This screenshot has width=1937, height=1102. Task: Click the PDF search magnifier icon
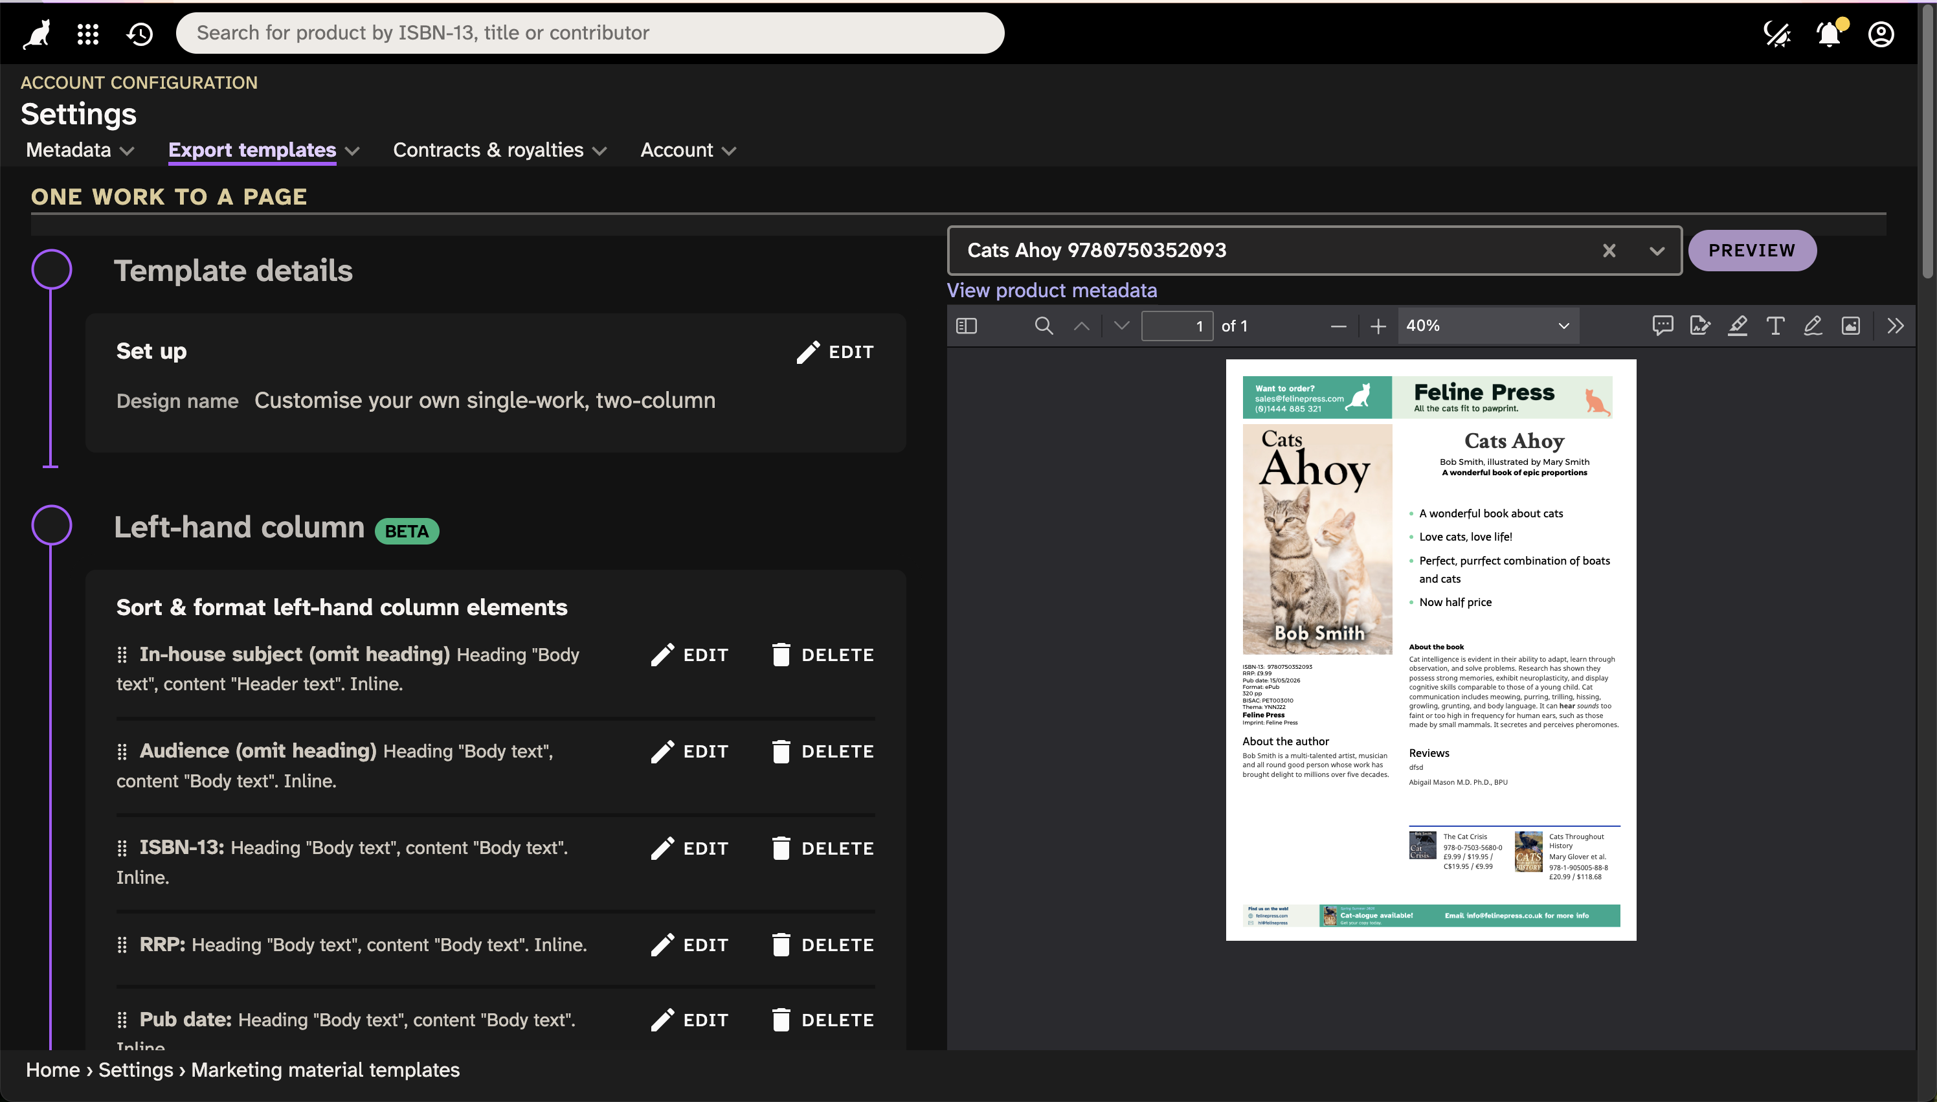point(1044,326)
